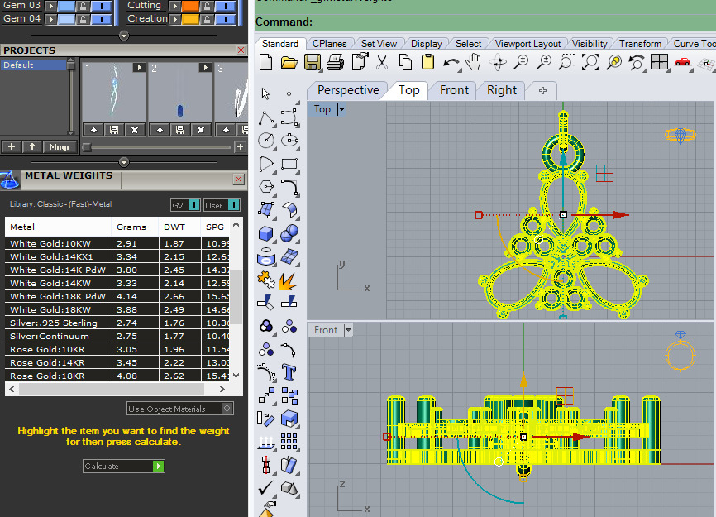Viewport: 716px width, 517px height.
Task: Switch to the Set View toolbar tab
Action: coord(379,44)
